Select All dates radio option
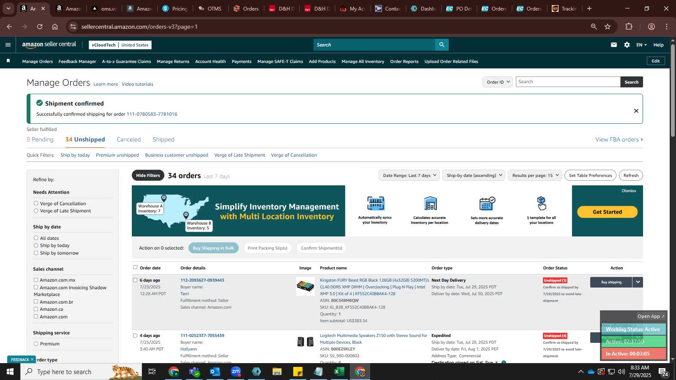 point(36,238)
